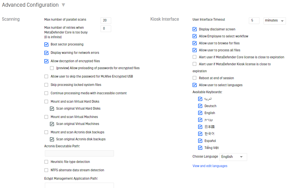Enable Heuristic file type detection
This screenshot has height=188, width=287.
[x=47, y=162]
